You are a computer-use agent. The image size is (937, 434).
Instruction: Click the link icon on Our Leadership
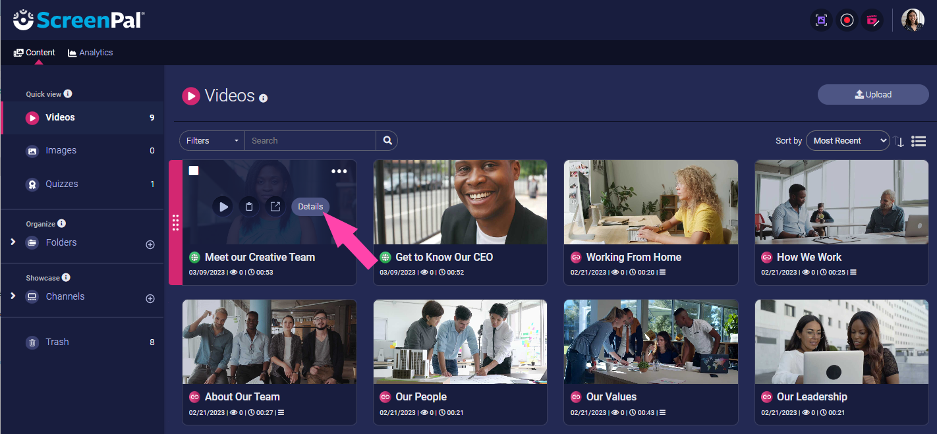(x=766, y=397)
